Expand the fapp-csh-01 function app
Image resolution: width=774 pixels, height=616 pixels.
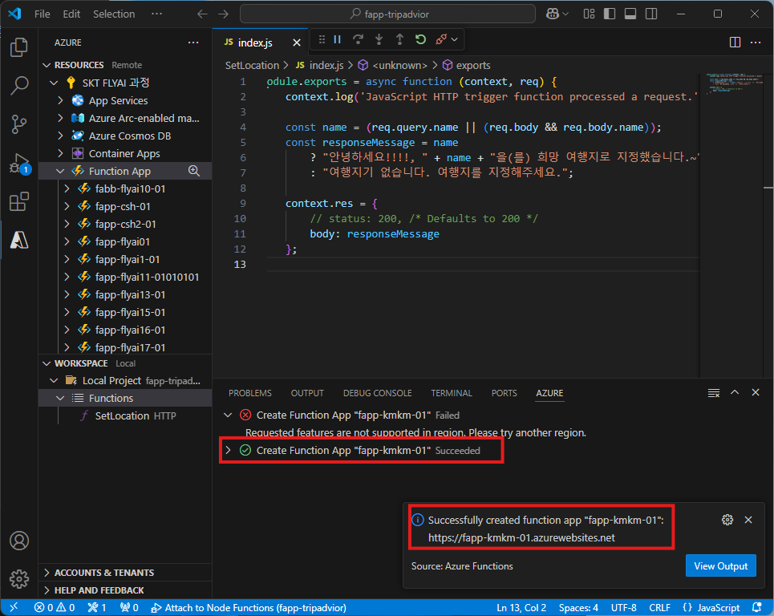click(67, 206)
